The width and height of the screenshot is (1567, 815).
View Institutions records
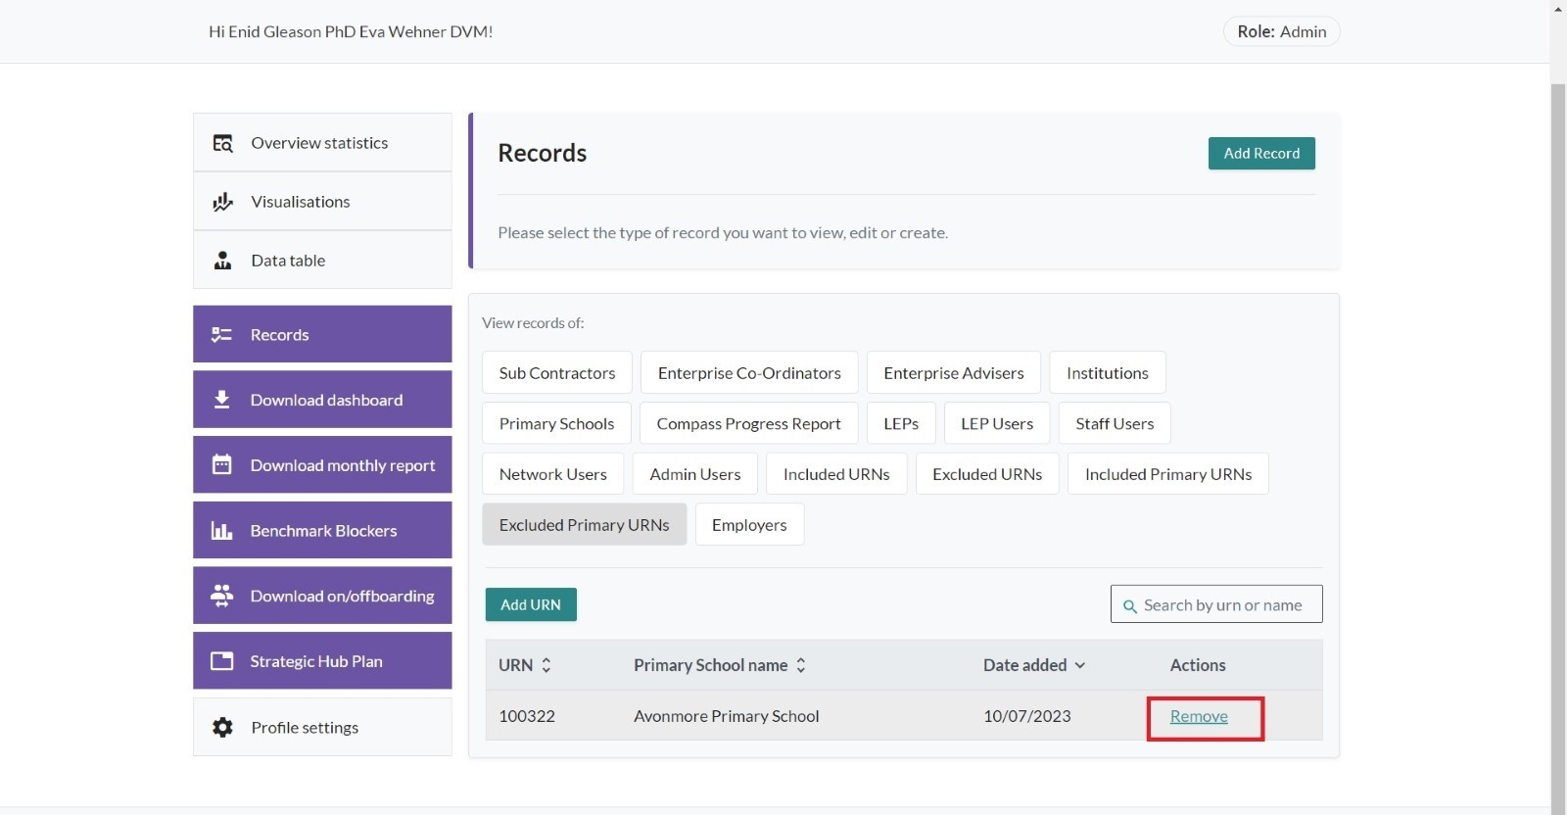1108,372
